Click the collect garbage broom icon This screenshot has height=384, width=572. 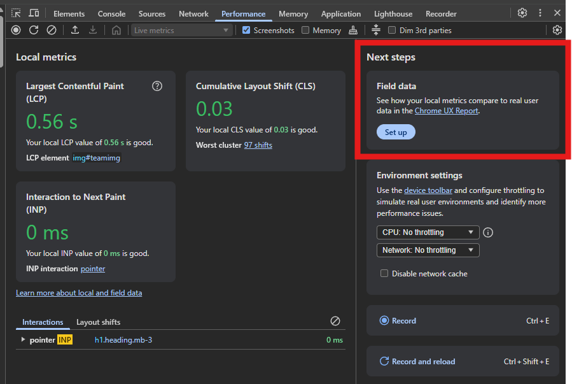click(x=354, y=30)
